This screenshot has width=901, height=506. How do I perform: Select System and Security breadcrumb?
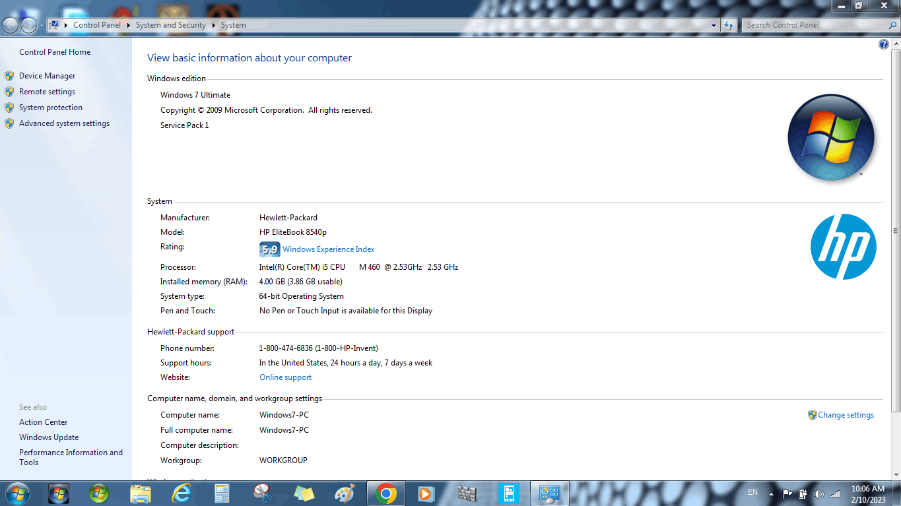171,25
